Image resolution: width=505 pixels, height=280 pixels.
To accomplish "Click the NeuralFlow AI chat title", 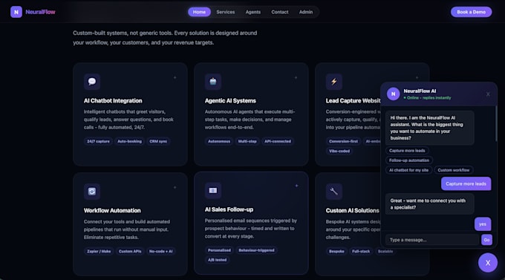I will click(x=420, y=91).
